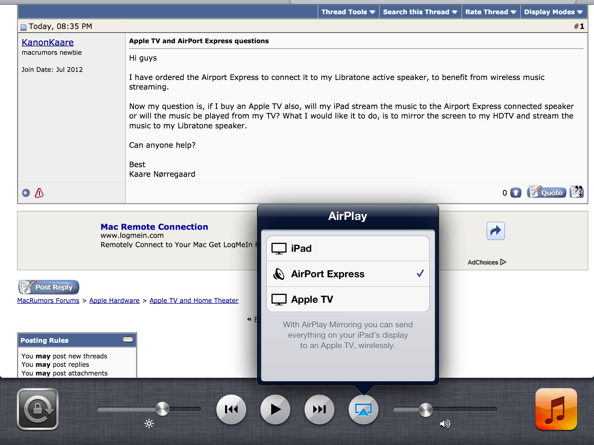Viewport: 594px width, 445px height.
Task: Click the post status icon beside date
Action: [x=23, y=27]
